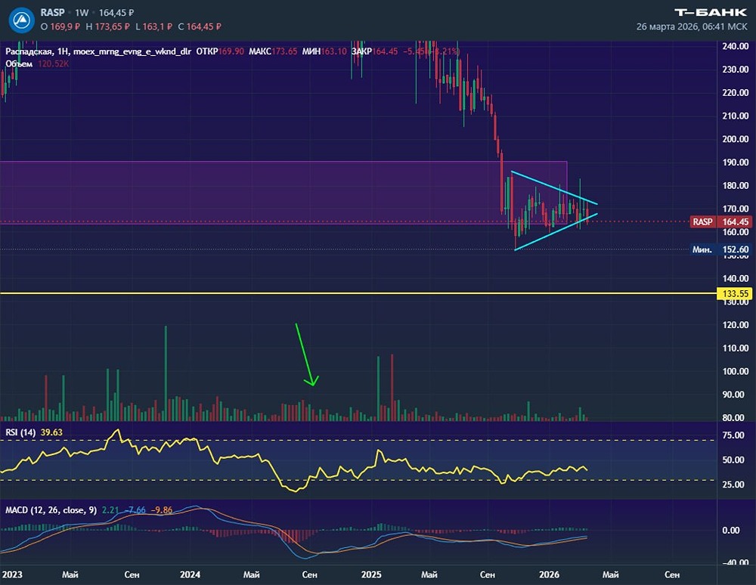Select the RASP ticker name in header
756x585 pixels.
52,13
